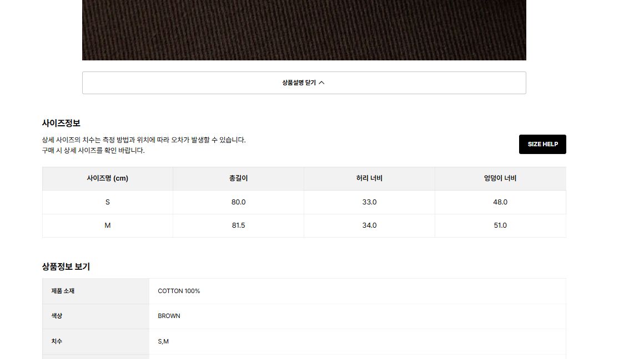Click the brown fabric product image

(304, 29)
